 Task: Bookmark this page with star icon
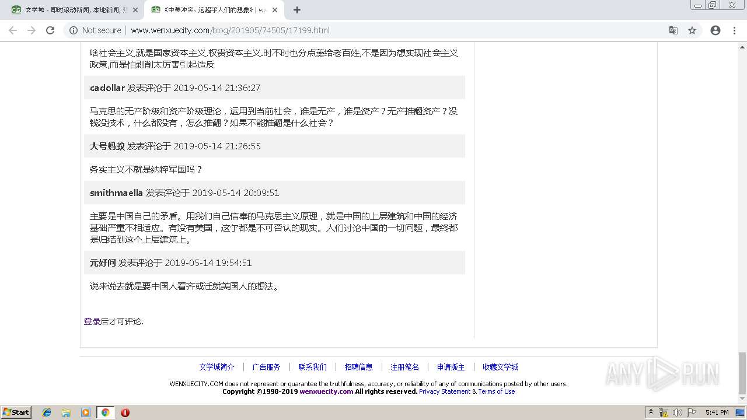click(692, 30)
